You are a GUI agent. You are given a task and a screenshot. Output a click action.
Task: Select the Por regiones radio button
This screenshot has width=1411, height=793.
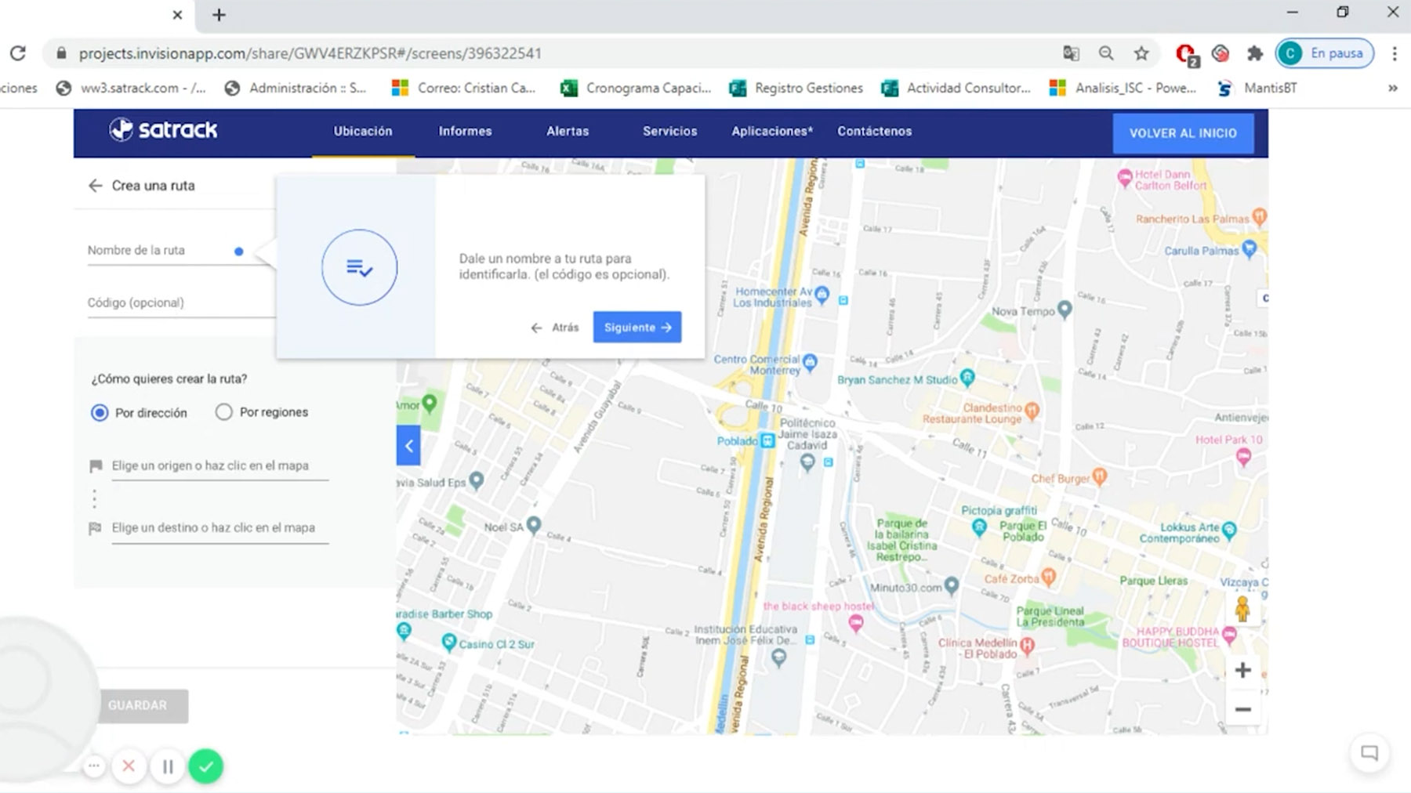(223, 412)
